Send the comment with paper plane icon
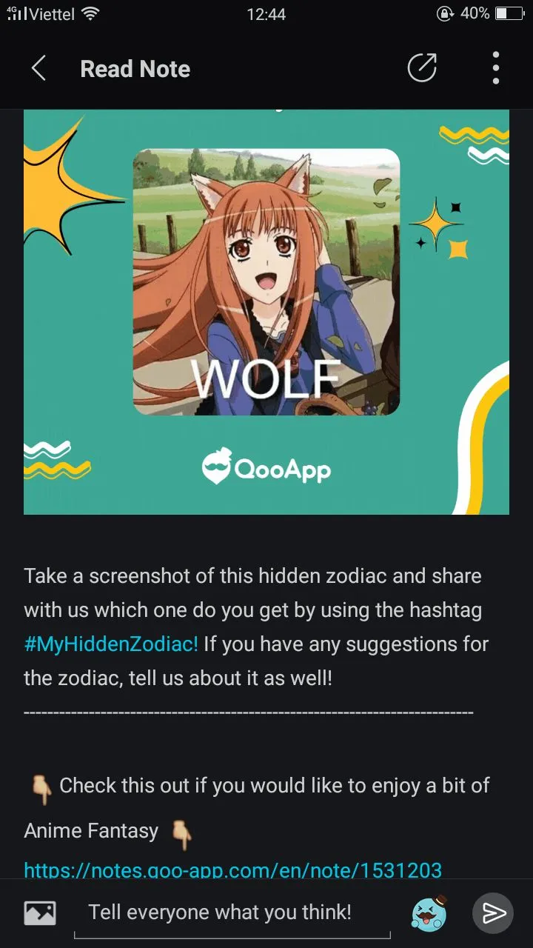This screenshot has height=948, width=533. click(x=493, y=913)
